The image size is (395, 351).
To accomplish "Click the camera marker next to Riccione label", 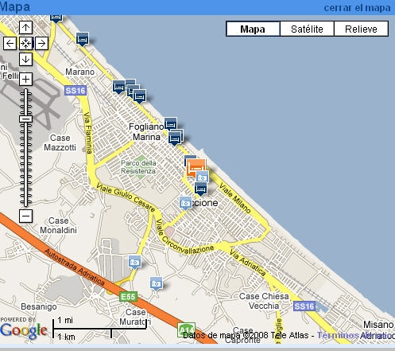I will 185,203.
